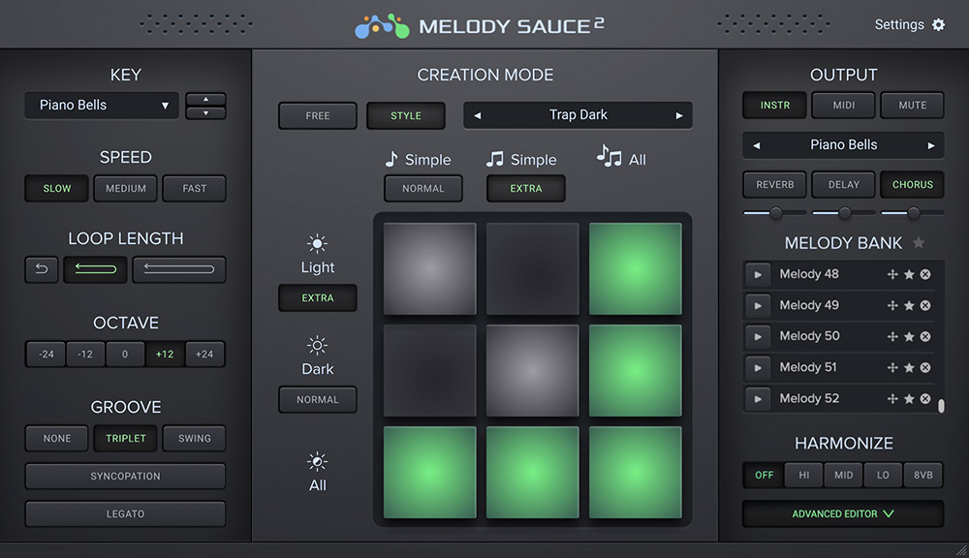Play the Melody 48 preview
The image size is (969, 558).
(x=758, y=274)
